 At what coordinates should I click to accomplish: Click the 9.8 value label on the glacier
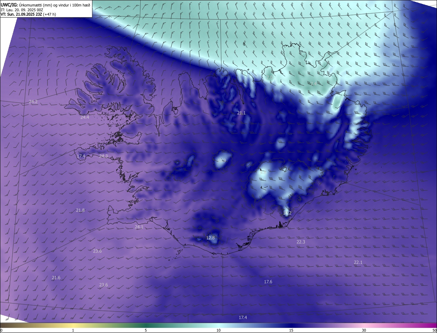(x=263, y=173)
